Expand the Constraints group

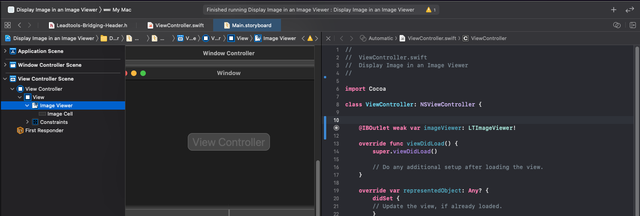pos(27,122)
